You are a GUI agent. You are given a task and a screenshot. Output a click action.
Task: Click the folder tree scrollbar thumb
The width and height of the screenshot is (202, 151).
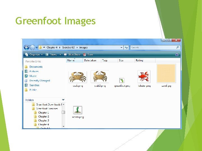tap(63, 112)
